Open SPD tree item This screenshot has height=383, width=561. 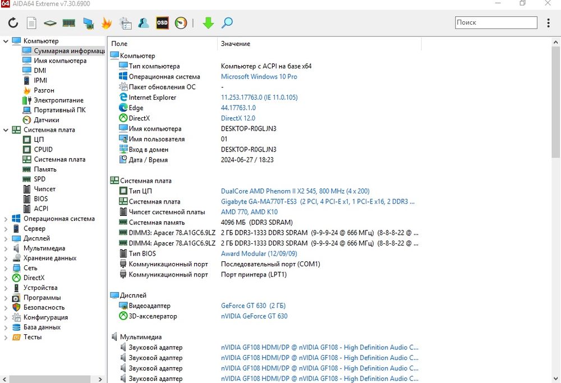click(x=40, y=179)
